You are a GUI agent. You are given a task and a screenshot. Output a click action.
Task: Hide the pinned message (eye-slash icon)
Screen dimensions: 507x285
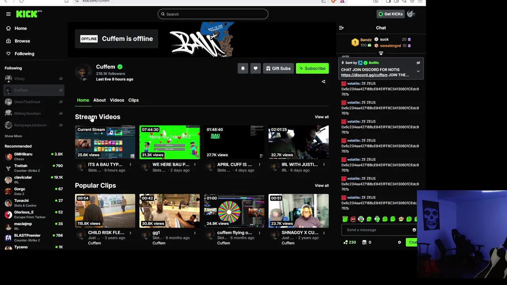pyautogui.click(x=418, y=63)
